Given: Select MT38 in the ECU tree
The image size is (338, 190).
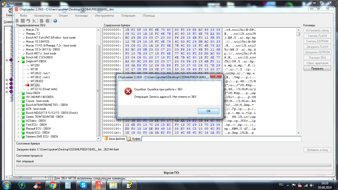Looking at the screenshot, I should point(34,69).
